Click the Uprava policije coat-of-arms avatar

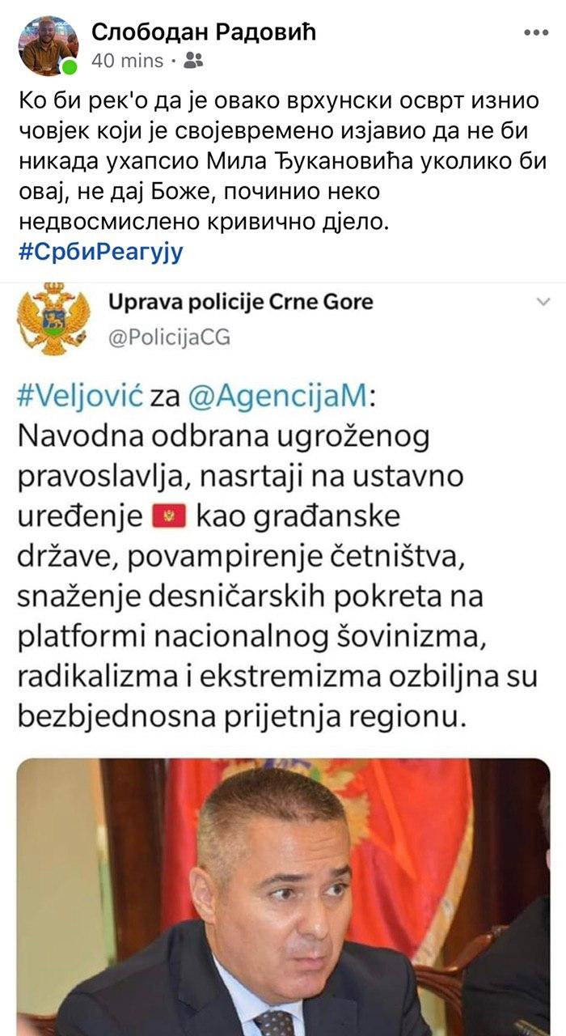[53, 319]
